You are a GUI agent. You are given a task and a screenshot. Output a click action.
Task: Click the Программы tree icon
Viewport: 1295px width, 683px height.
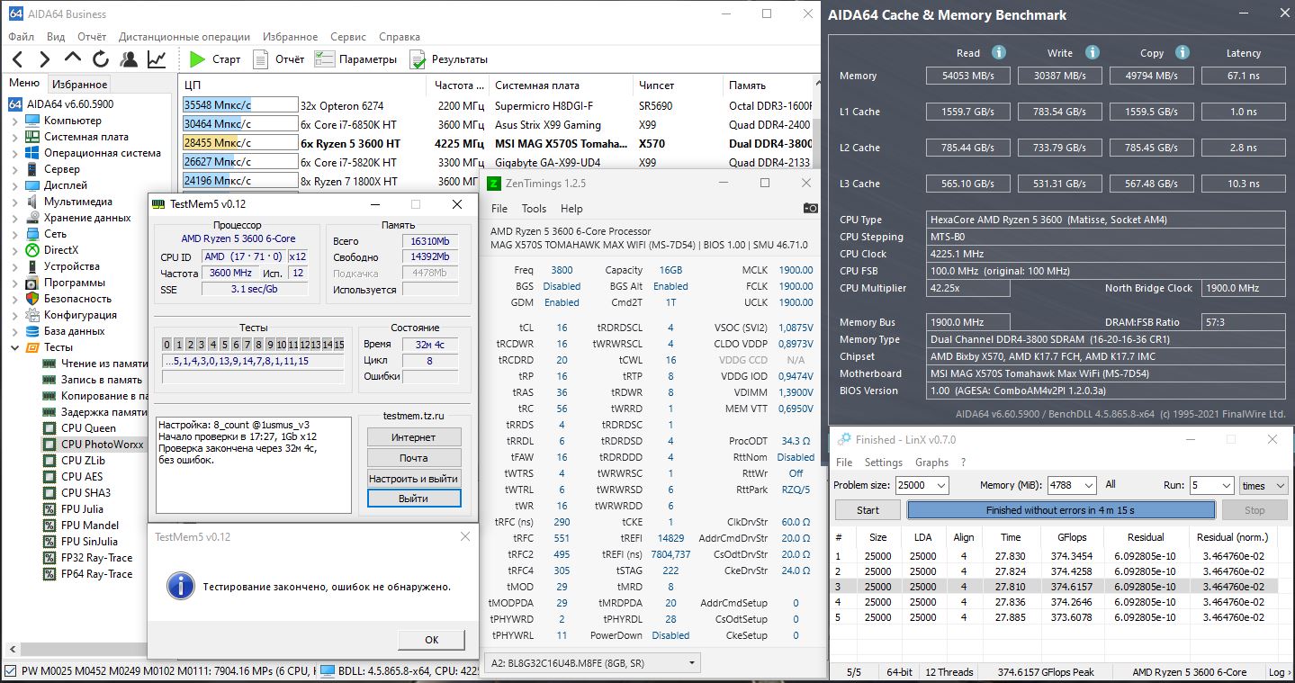pos(33,283)
